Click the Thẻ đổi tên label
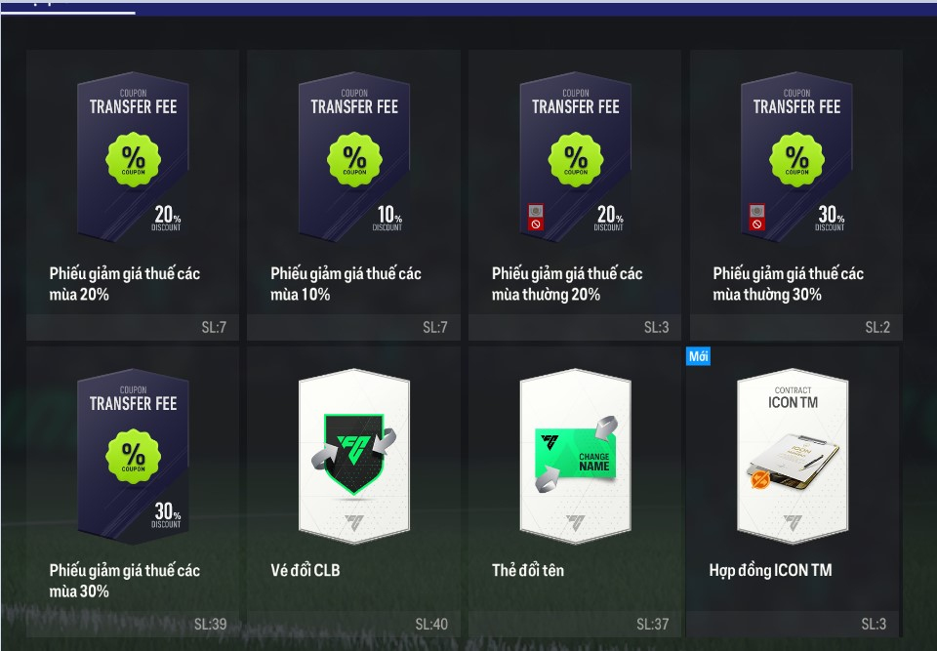The width and height of the screenshot is (937, 651). pos(528,570)
